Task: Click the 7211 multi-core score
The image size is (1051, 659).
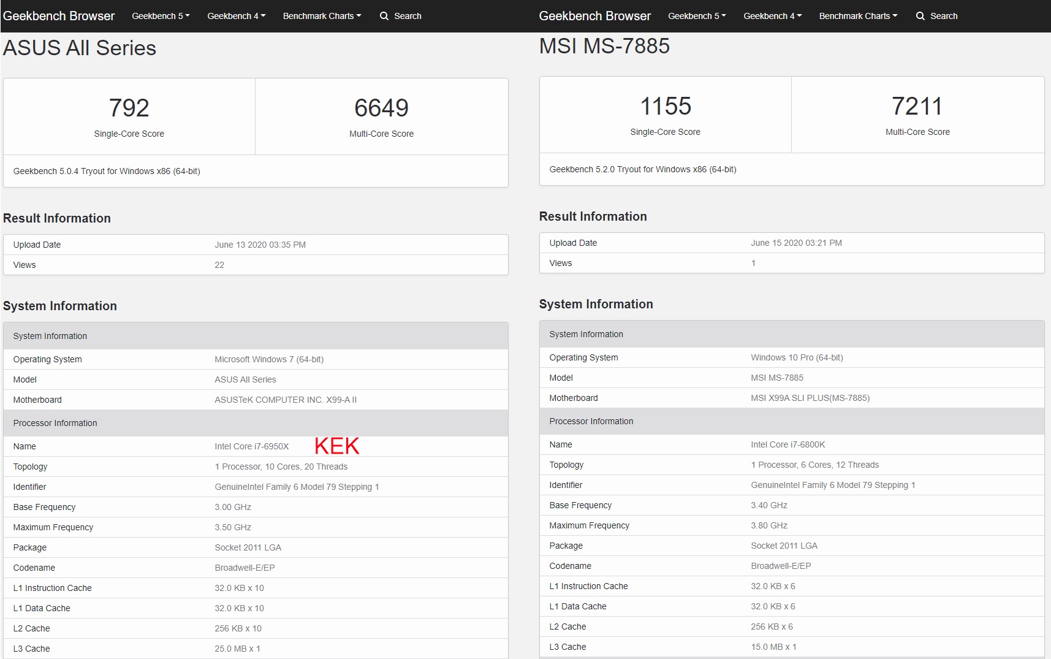Action: point(917,106)
